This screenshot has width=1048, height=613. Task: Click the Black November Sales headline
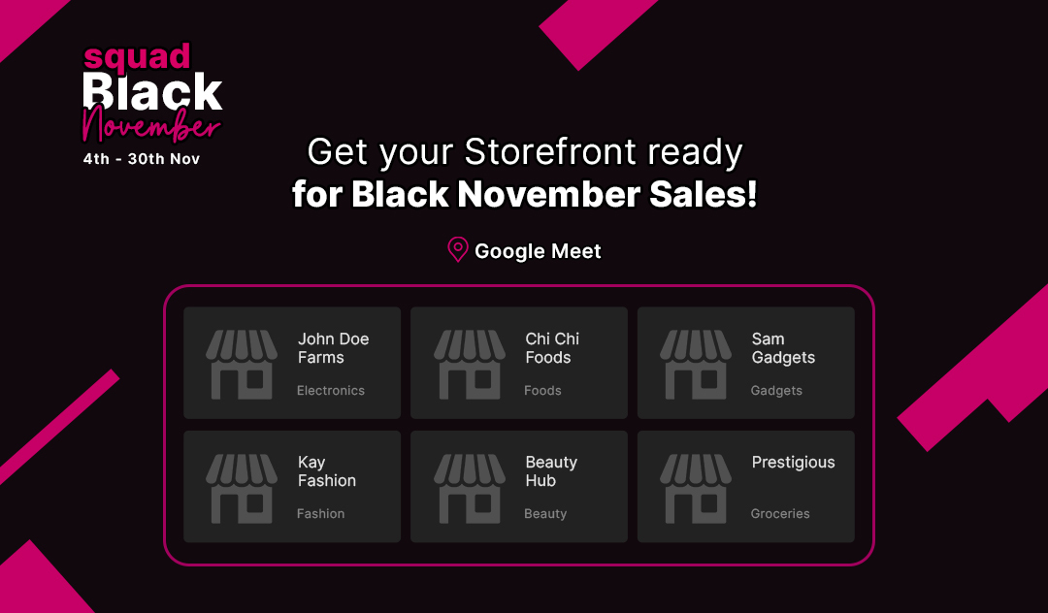(x=524, y=194)
